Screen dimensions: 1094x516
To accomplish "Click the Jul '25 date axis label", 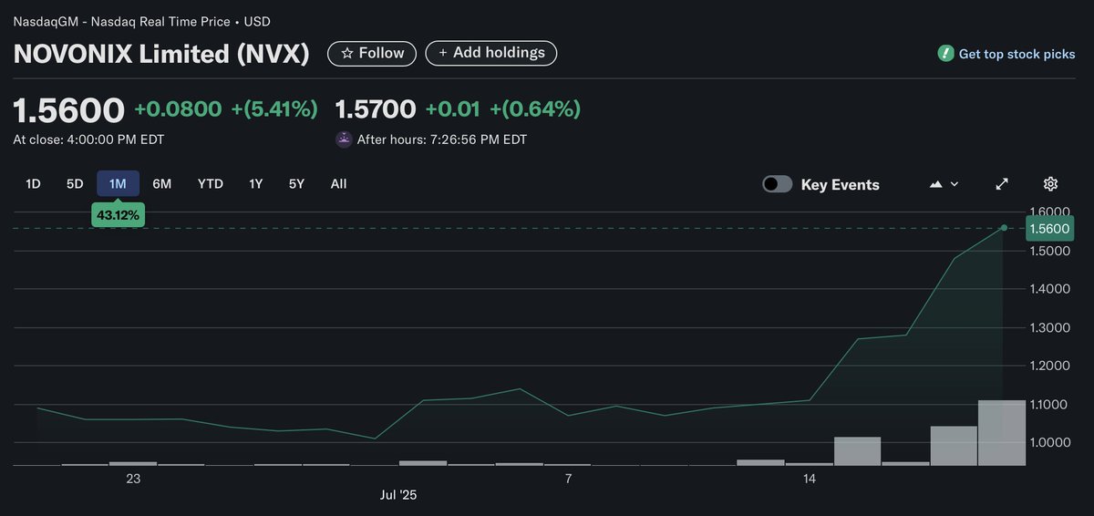I will tap(398, 495).
